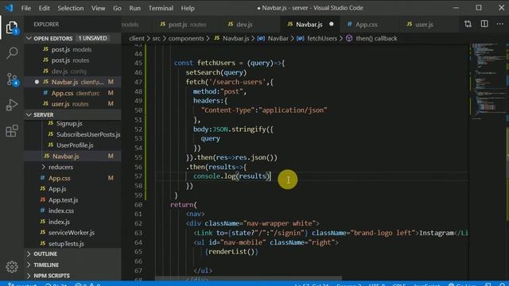The image size is (509, 286).
Task: Open the File menu
Action: [x=26, y=8]
